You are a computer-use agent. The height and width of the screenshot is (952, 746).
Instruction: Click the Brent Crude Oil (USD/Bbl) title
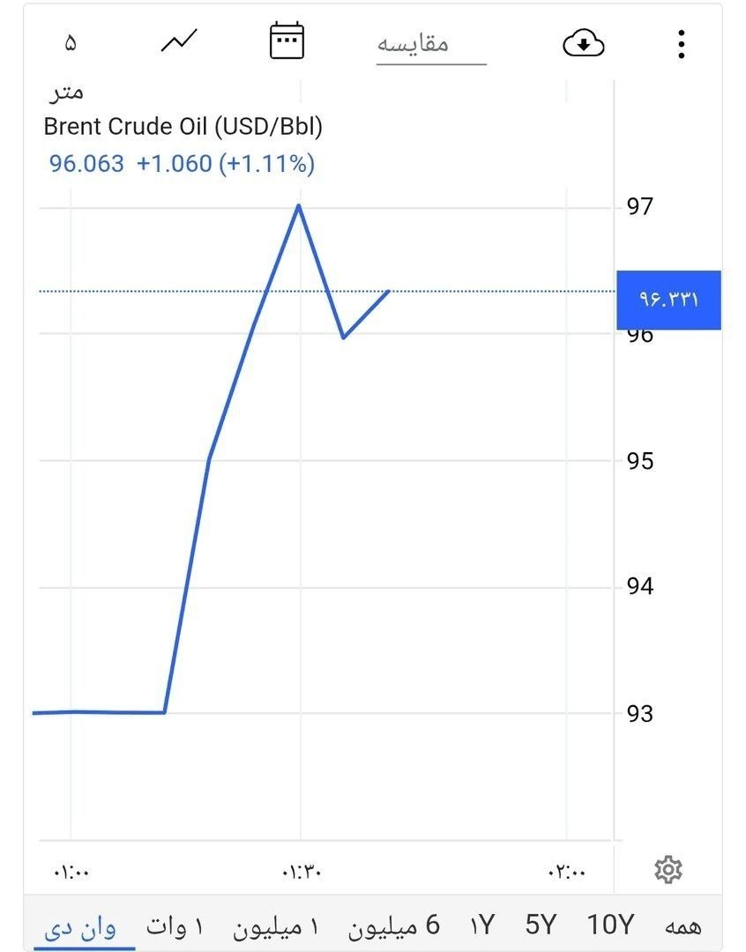183,127
